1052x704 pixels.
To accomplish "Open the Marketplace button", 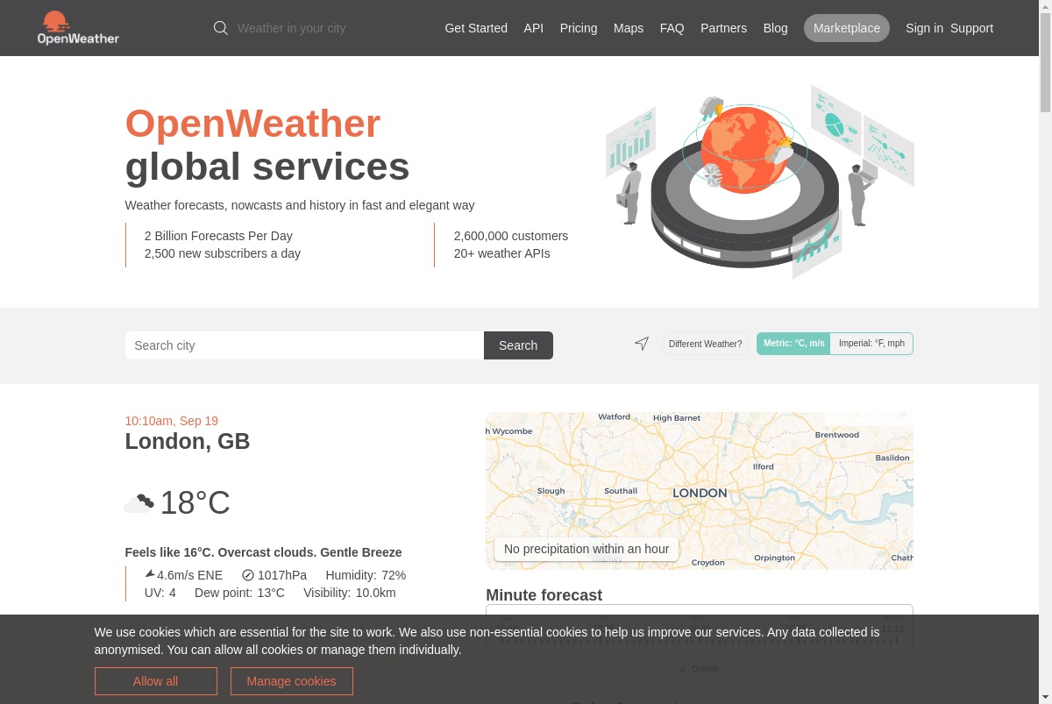I will (x=847, y=28).
